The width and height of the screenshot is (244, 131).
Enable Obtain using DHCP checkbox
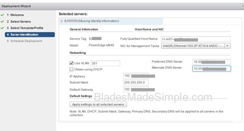[x=71, y=69]
